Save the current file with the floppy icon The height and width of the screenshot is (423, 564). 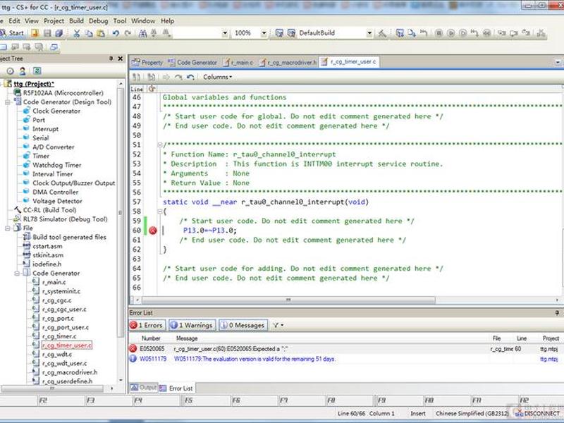47,33
